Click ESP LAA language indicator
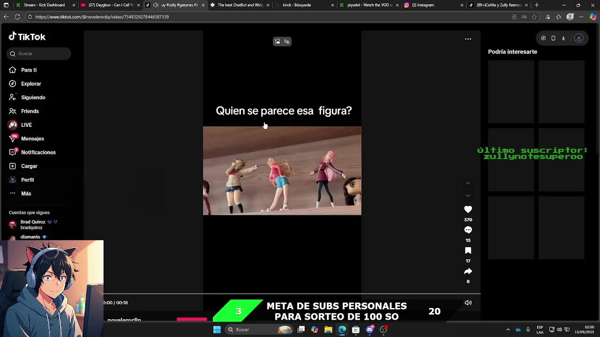 point(540,330)
